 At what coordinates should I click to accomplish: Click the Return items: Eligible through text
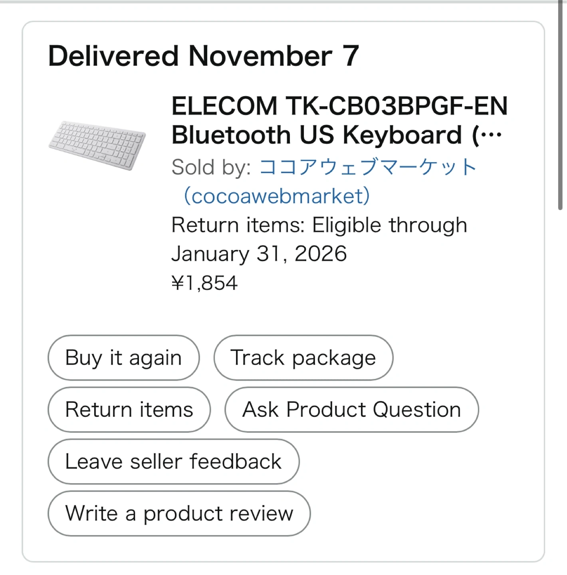[x=319, y=225]
